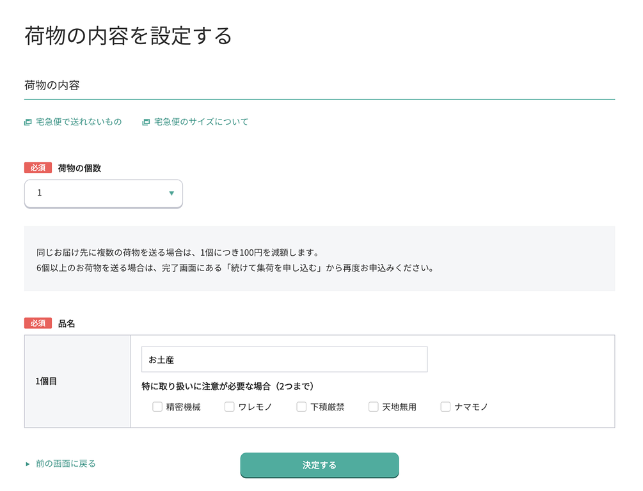
Task: Check the ワレモノ handling option
Action: [x=229, y=406]
